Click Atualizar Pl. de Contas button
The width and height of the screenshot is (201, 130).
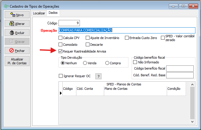17,61
